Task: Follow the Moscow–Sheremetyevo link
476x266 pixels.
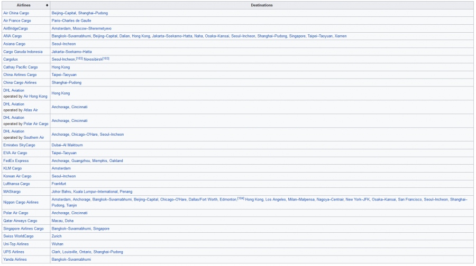Action: click(x=92, y=28)
